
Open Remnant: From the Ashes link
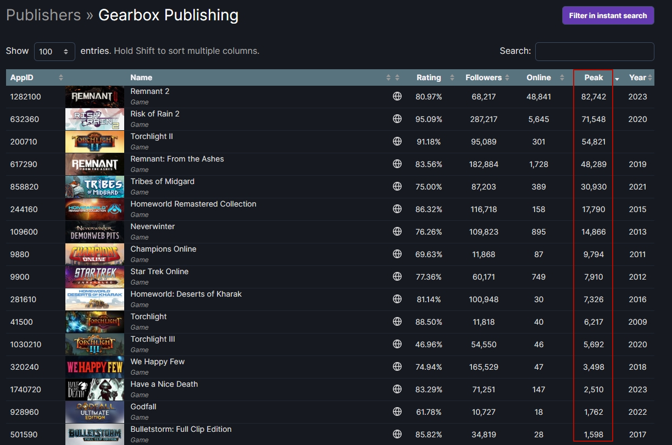177,159
